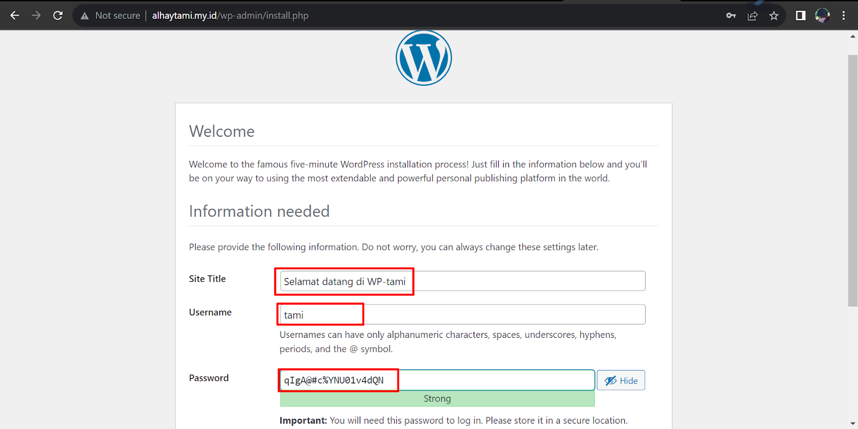Hide the password with Hide button

[621, 380]
